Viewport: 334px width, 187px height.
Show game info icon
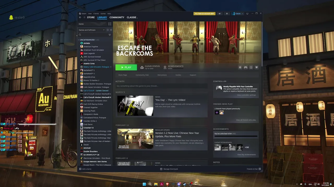tap(251, 67)
